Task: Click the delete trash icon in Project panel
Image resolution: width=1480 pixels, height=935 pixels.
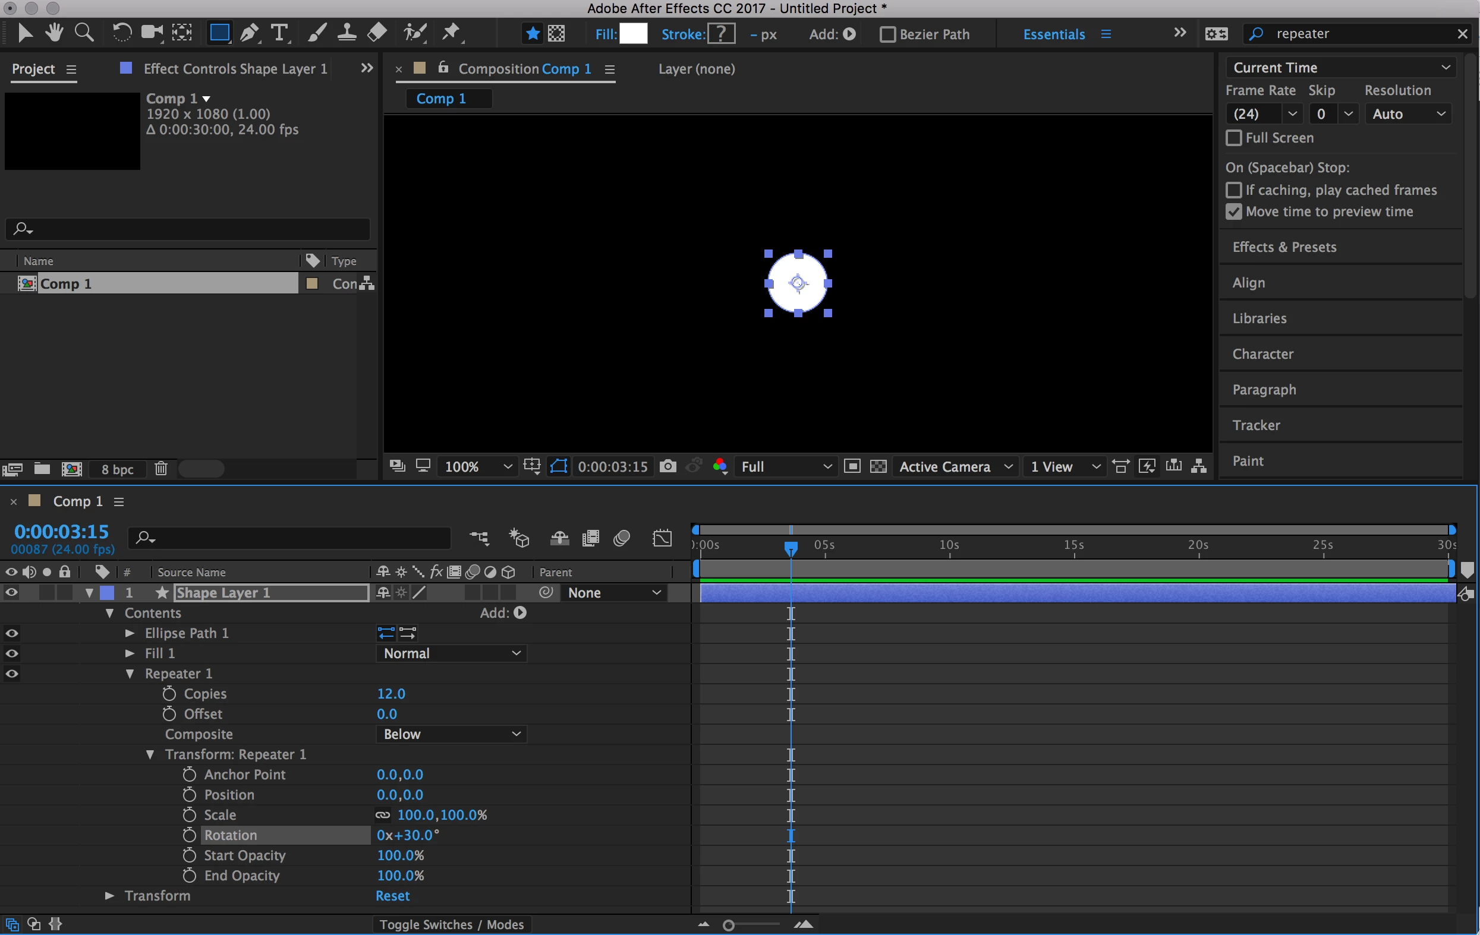Action: 161,469
